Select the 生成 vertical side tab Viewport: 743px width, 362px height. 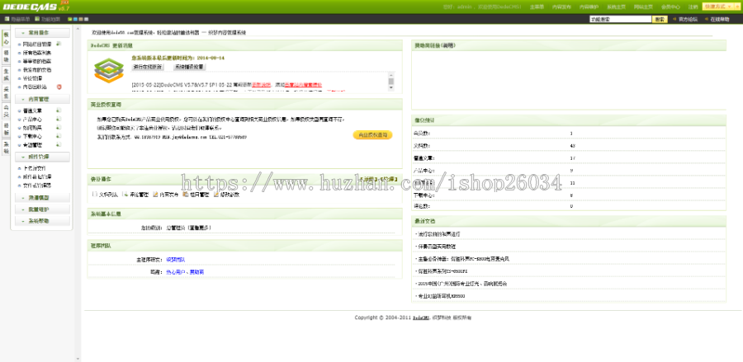[x=6, y=74]
